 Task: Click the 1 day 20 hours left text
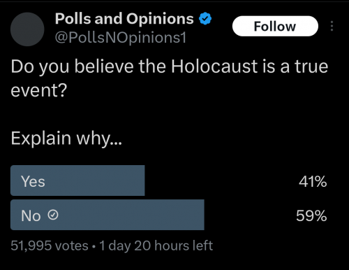pyautogui.click(x=156, y=246)
